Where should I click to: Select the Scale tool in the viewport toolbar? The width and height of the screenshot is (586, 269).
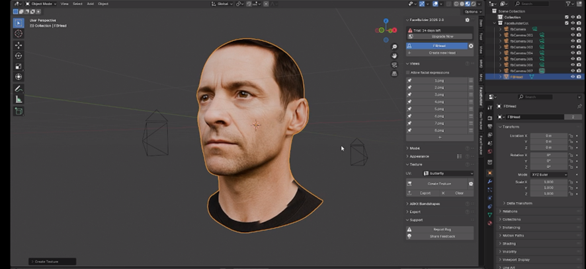tap(19, 67)
